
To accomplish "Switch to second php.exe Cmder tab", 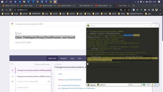I will 101,85.
